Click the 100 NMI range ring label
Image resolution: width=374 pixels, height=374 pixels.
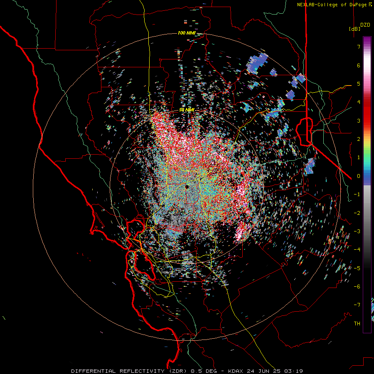click(187, 33)
